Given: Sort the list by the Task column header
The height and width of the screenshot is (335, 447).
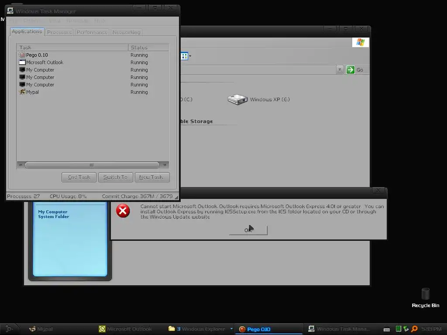Looking at the screenshot, I should 72,47.
